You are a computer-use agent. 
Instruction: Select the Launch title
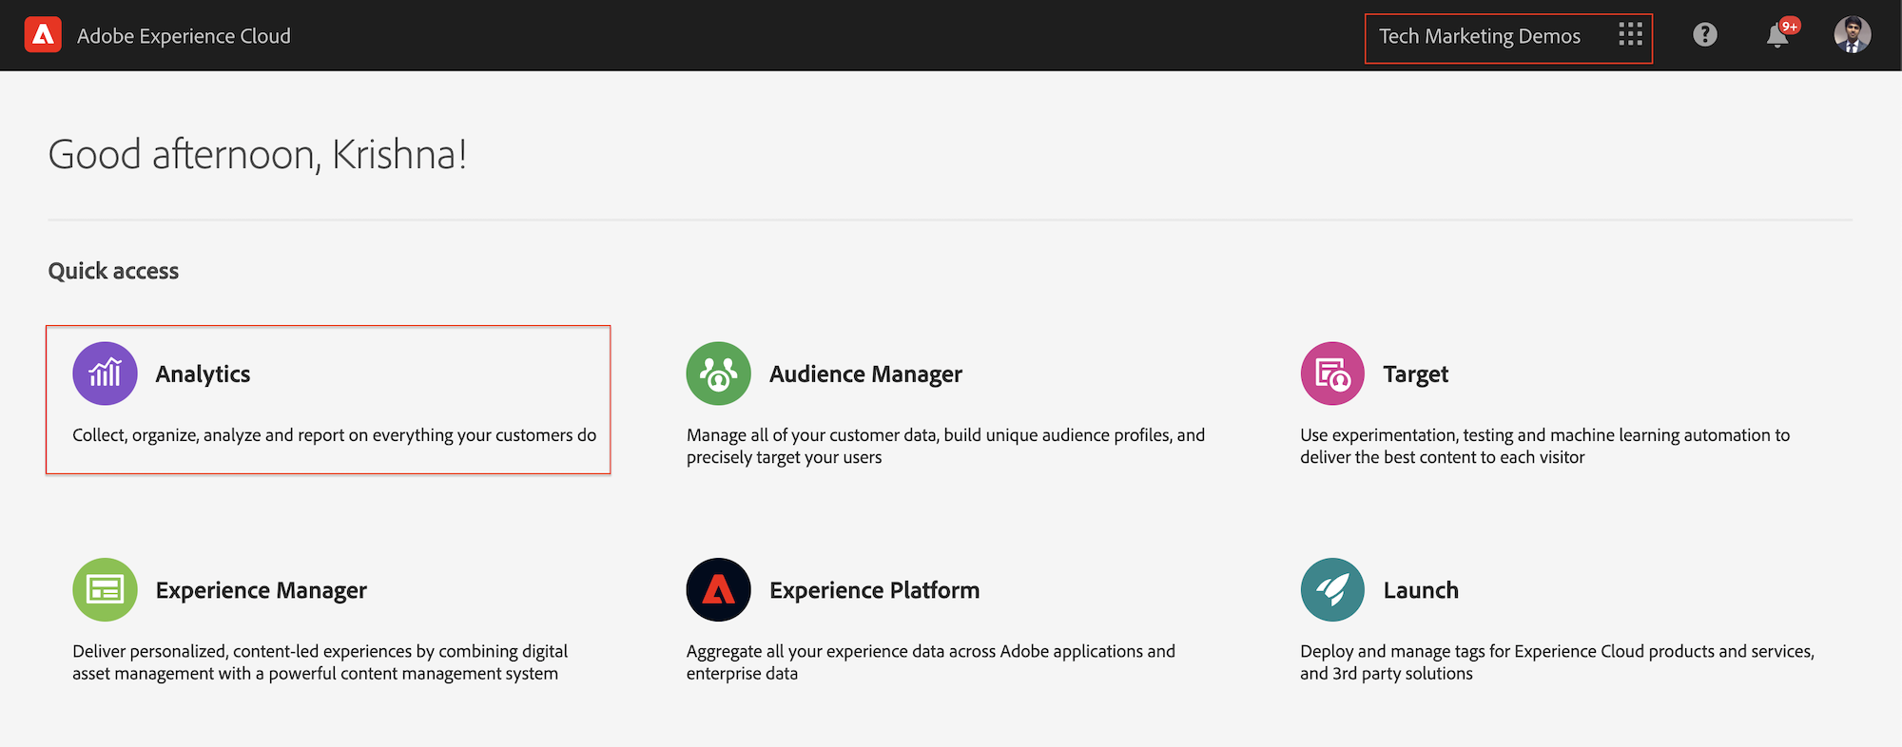(x=1420, y=590)
